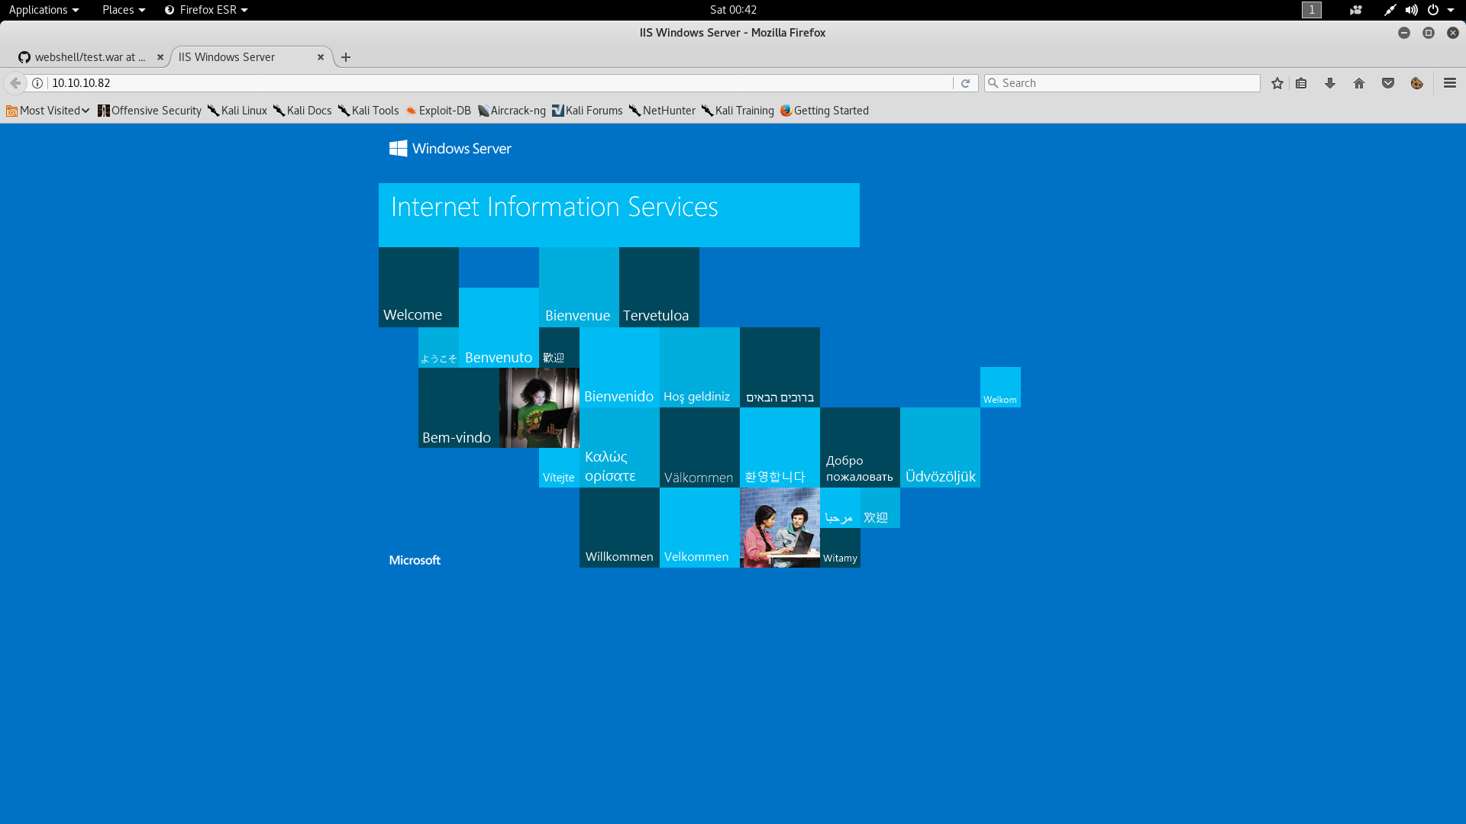
Task: Open the Places menu
Action: 118,10
